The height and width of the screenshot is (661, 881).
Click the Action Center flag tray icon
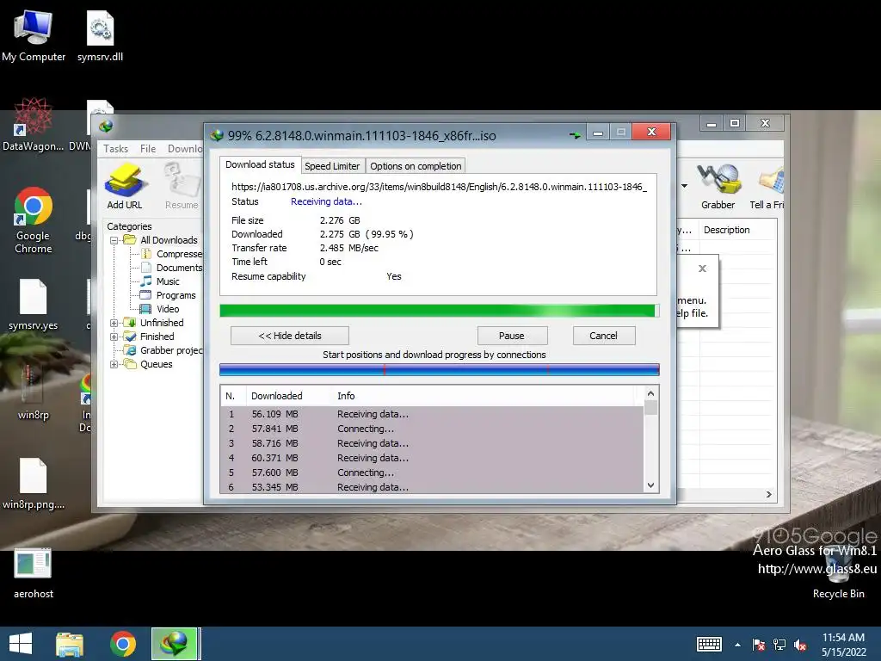[x=759, y=645]
